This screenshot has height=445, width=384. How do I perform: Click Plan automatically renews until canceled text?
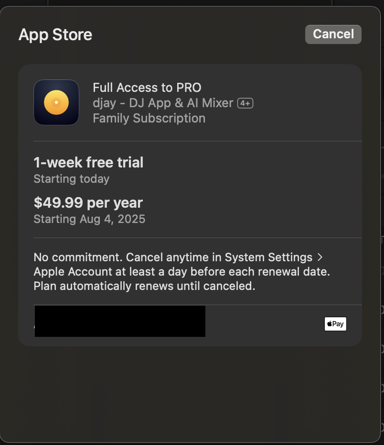144,286
